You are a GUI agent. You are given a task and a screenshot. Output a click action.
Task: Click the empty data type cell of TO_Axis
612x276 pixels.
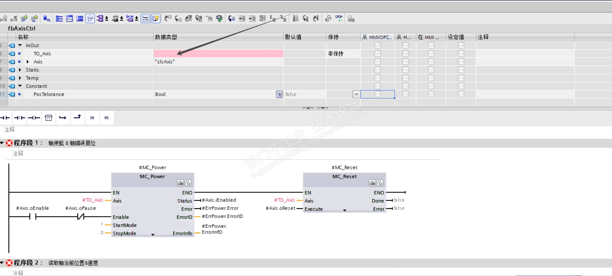pos(218,53)
